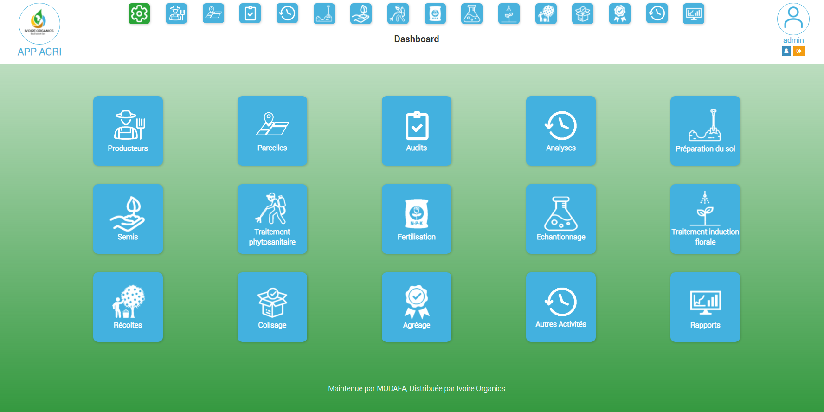This screenshot has height=412, width=824.
Task: Select the Colisage dashboard tile
Action: tap(272, 307)
